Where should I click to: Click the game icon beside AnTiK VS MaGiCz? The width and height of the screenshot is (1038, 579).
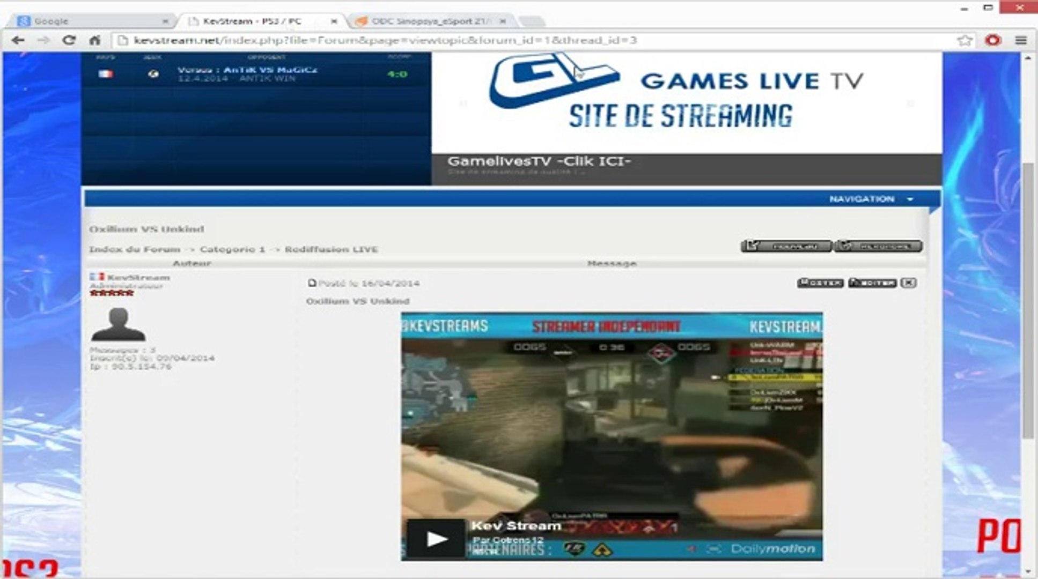(x=153, y=74)
